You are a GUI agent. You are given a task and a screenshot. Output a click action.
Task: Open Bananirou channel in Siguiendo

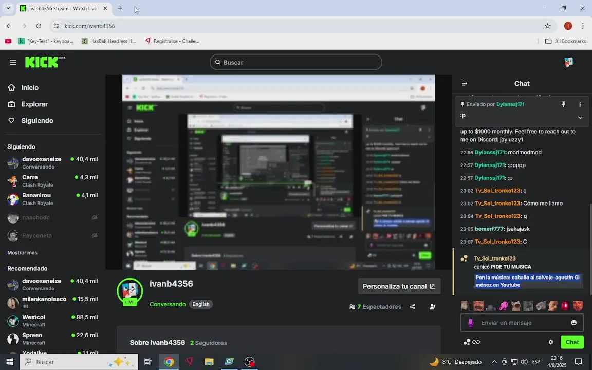(53, 199)
